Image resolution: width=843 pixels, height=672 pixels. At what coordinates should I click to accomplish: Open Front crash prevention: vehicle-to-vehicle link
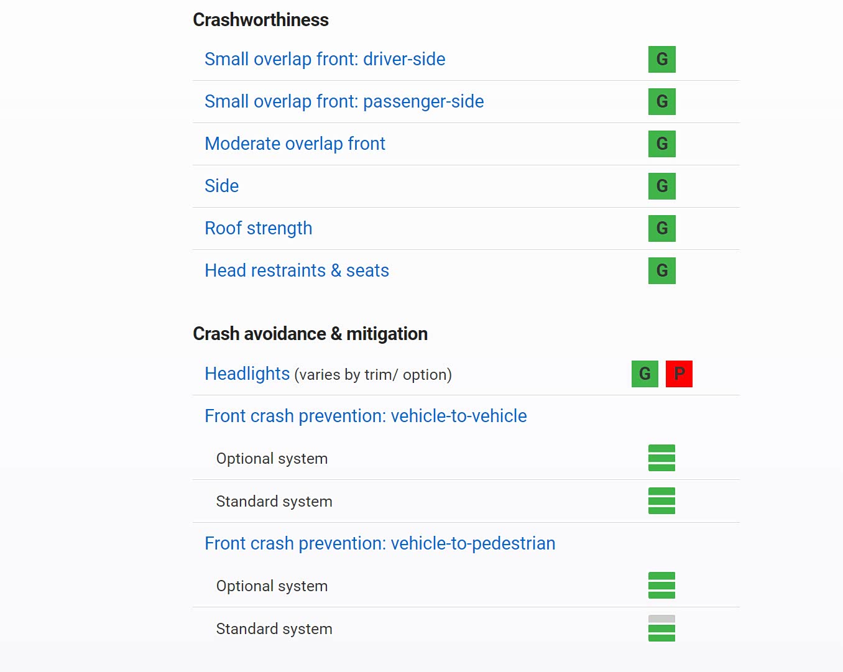pyautogui.click(x=366, y=417)
